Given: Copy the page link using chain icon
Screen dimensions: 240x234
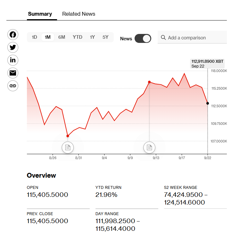Looking at the screenshot, I should [13, 86].
